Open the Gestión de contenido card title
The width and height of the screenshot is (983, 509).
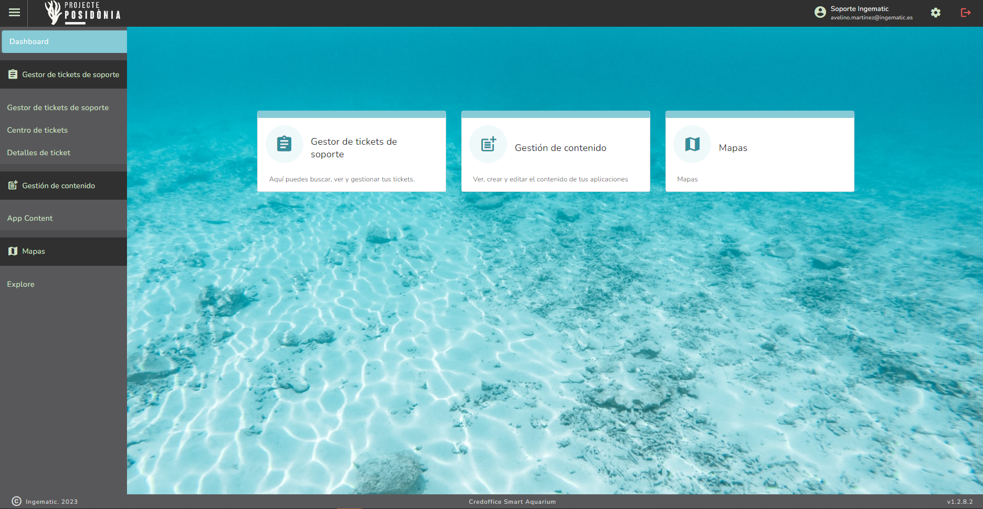tap(560, 148)
